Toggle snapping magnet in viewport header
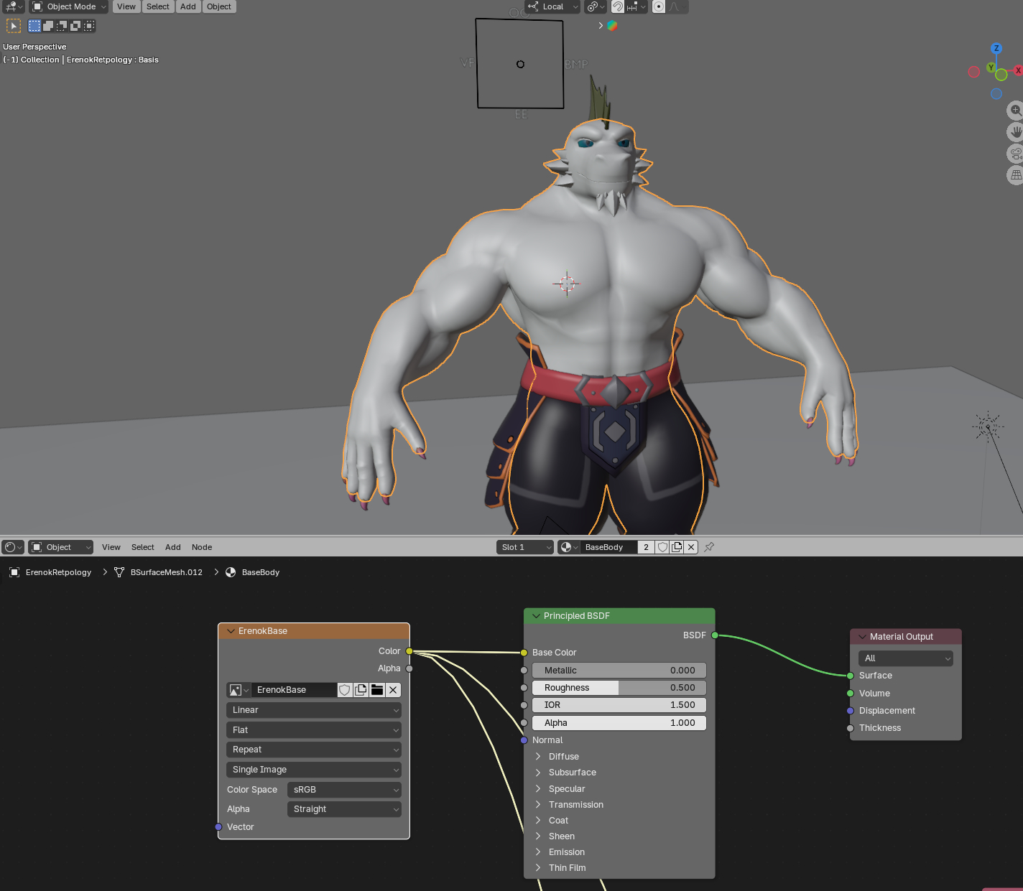Image resolution: width=1023 pixels, height=891 pixels. click(x=618, y=6)
